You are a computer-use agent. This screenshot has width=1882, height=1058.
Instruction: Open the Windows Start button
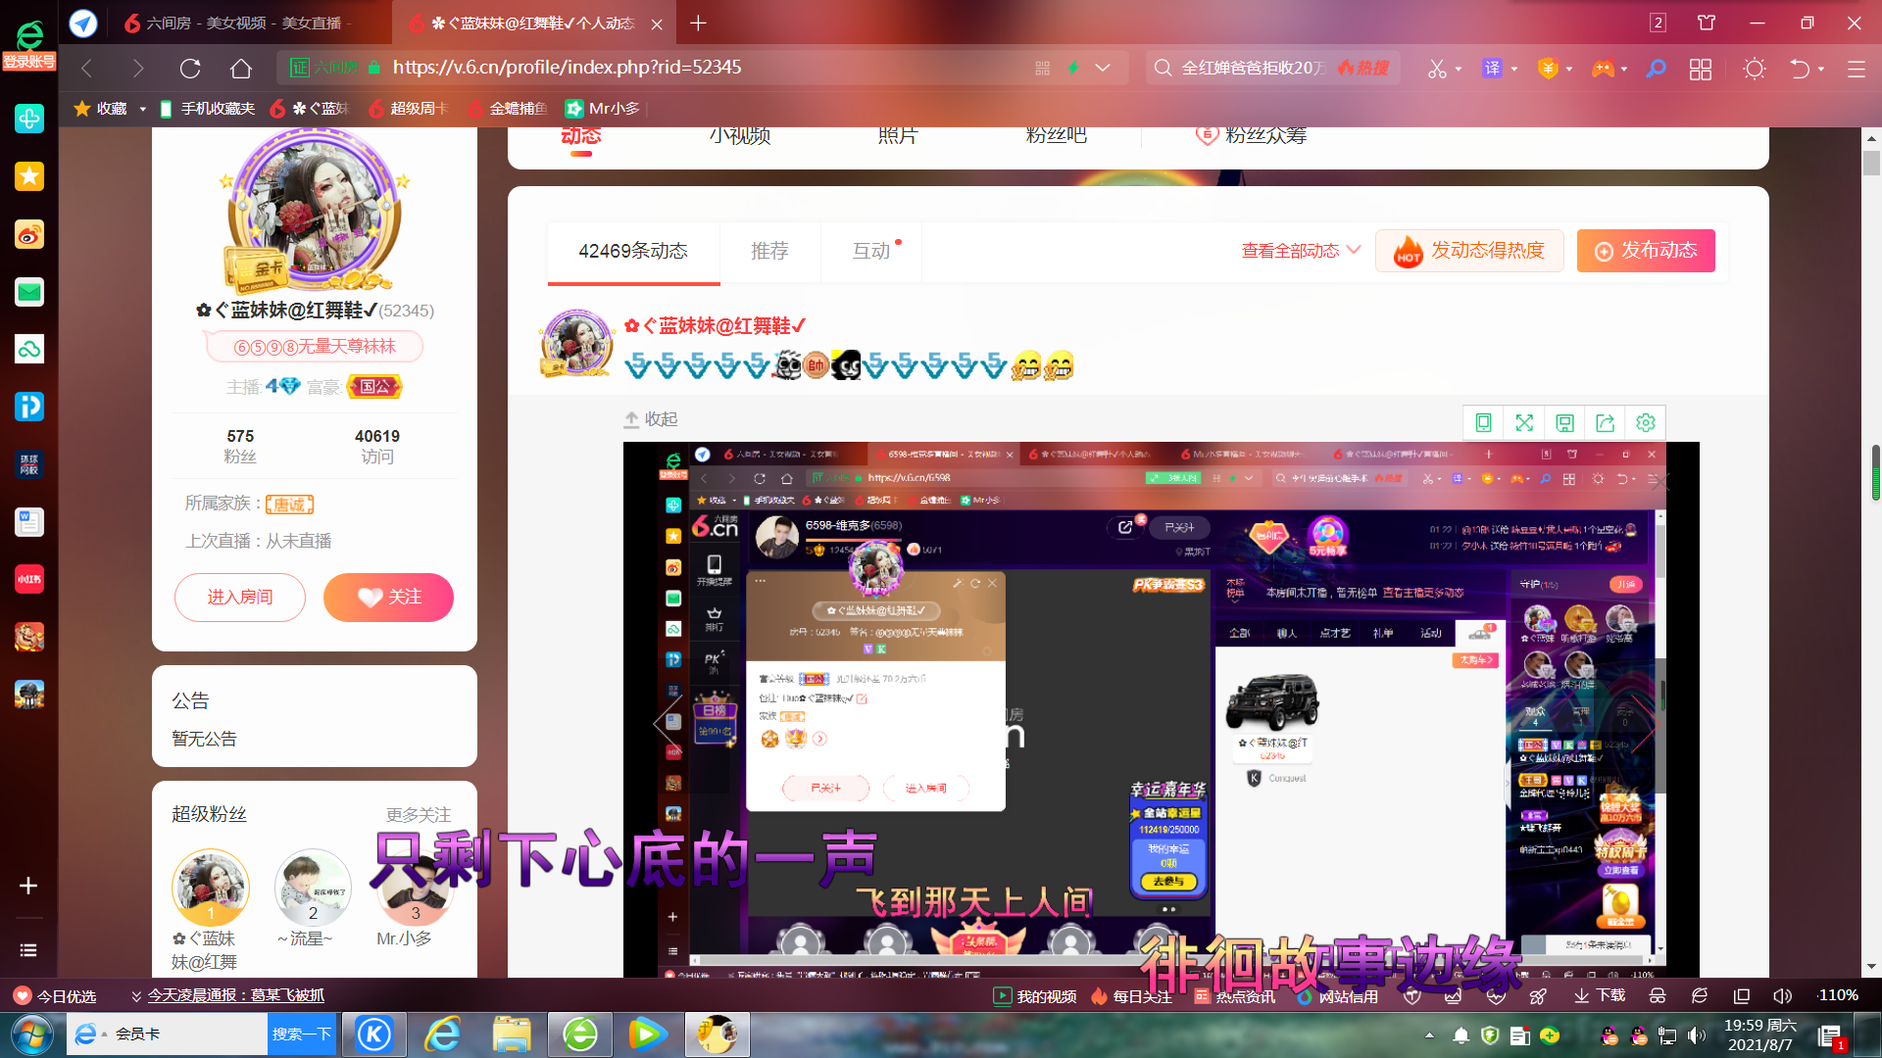(31, 1034)
